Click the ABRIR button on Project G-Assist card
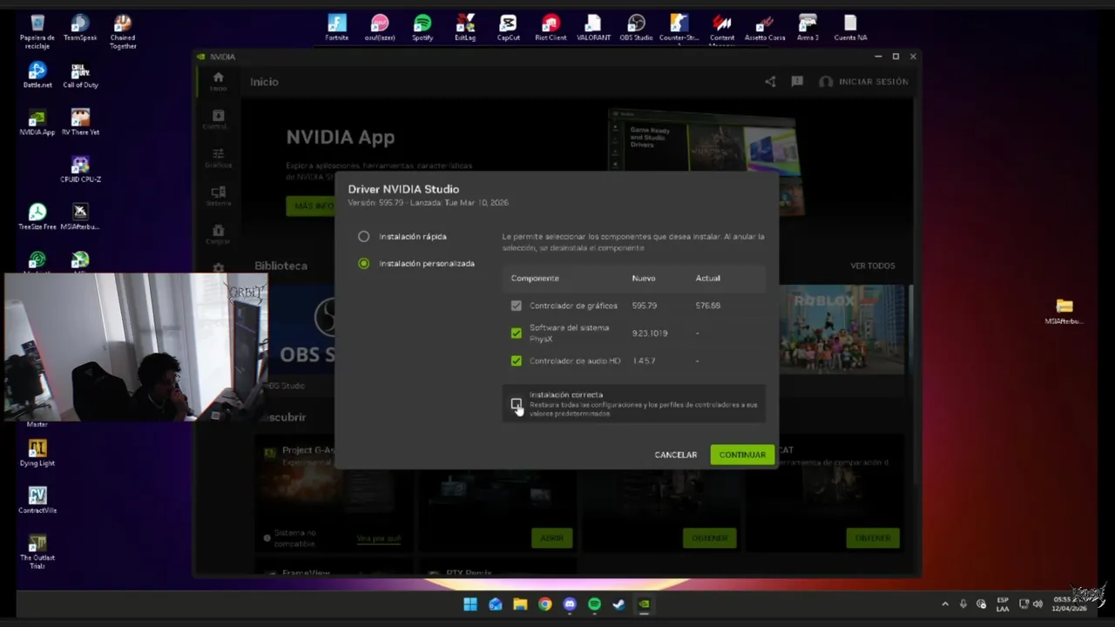The height and width of the screenshot is (627, 1115). [552, 538]
